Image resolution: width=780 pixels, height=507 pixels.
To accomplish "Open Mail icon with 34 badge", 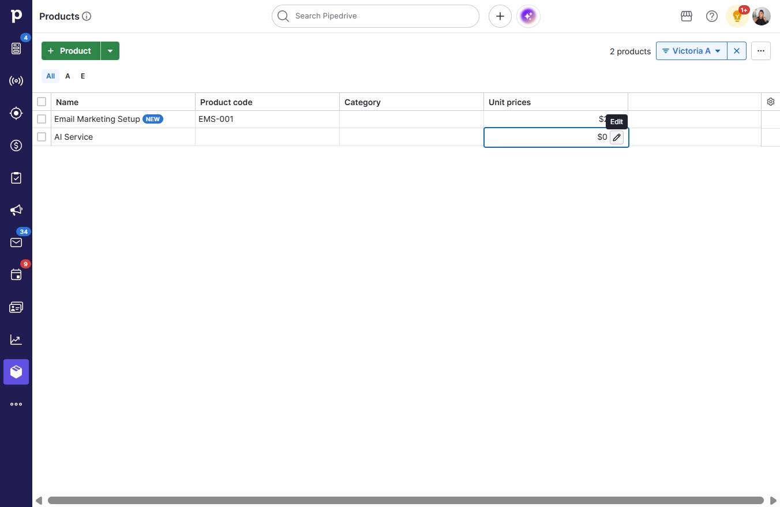I will coord(16,243).
